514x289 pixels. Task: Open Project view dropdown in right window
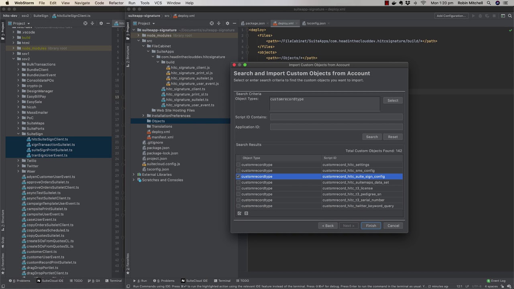tap(144, 23)
